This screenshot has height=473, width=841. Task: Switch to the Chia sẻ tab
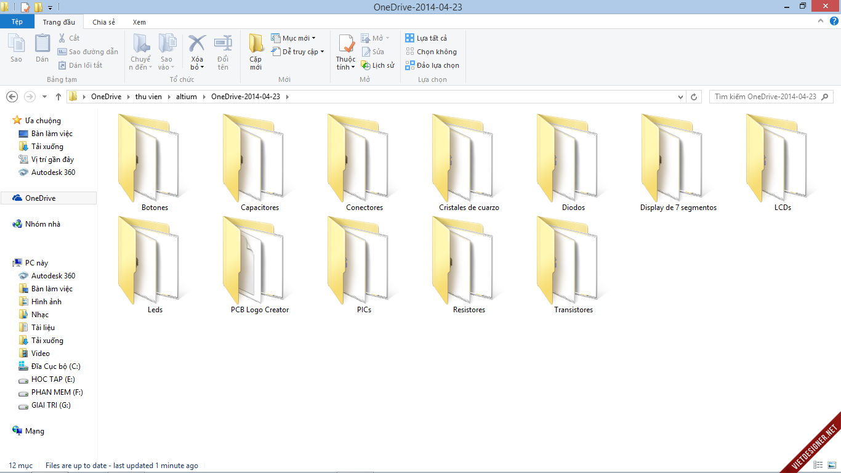click(103, 22)
